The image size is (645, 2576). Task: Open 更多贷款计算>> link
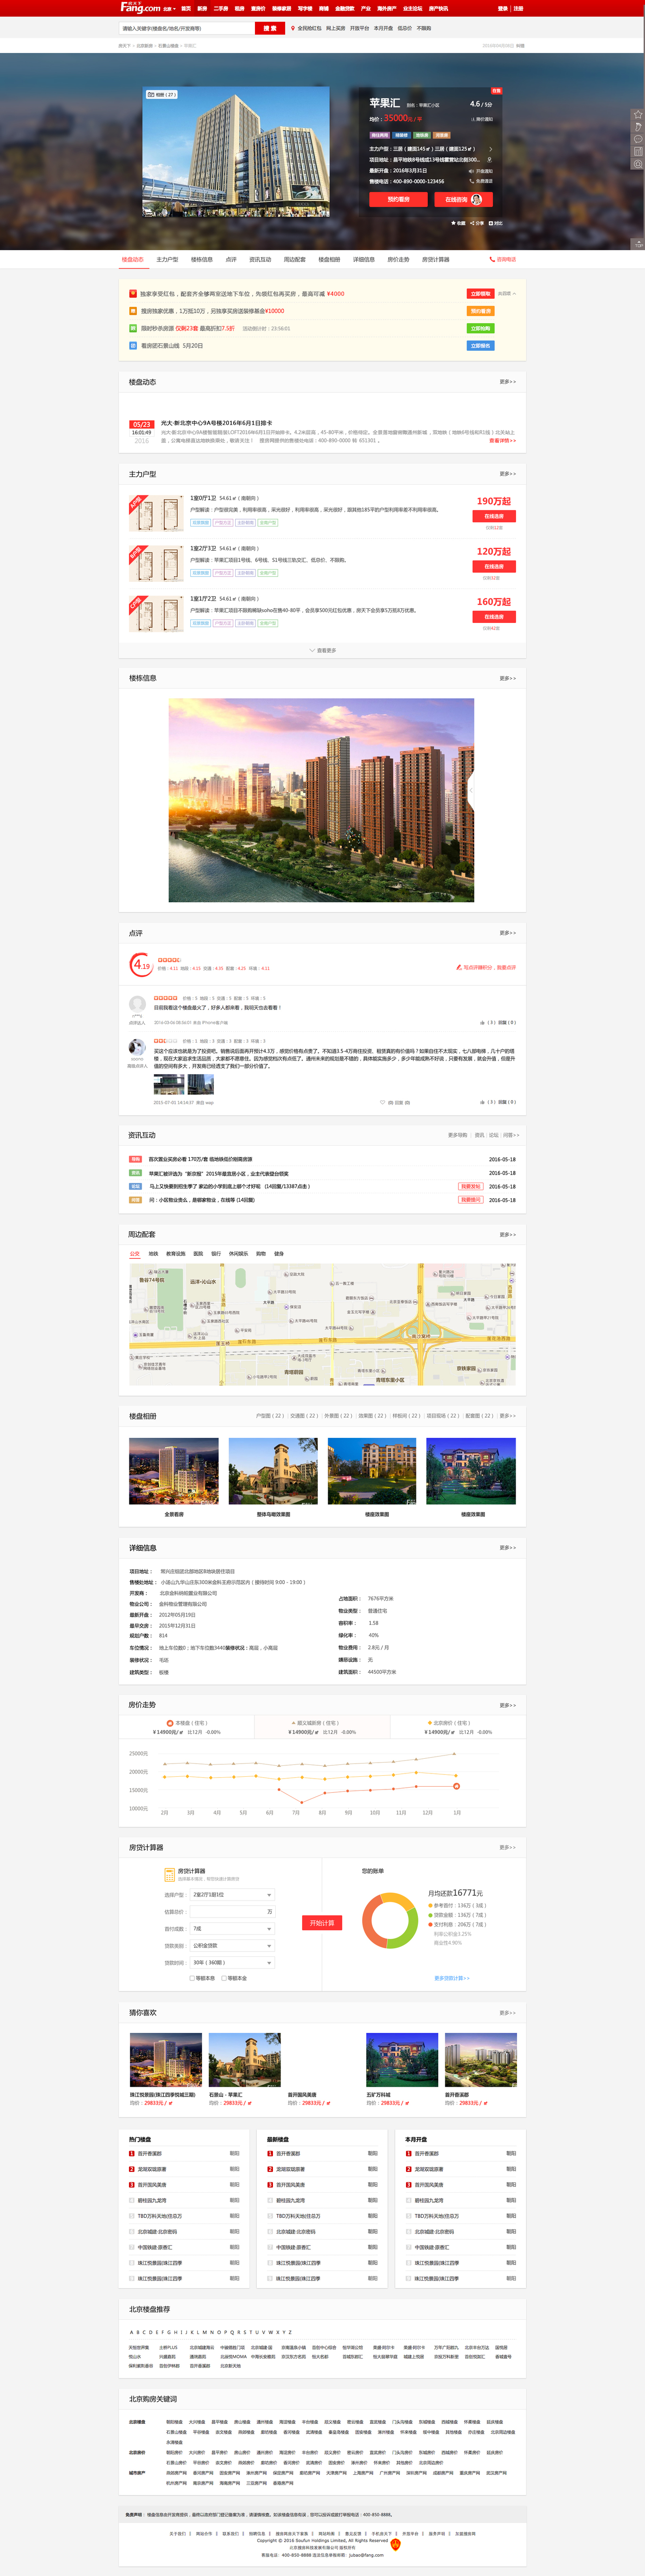451,1978
